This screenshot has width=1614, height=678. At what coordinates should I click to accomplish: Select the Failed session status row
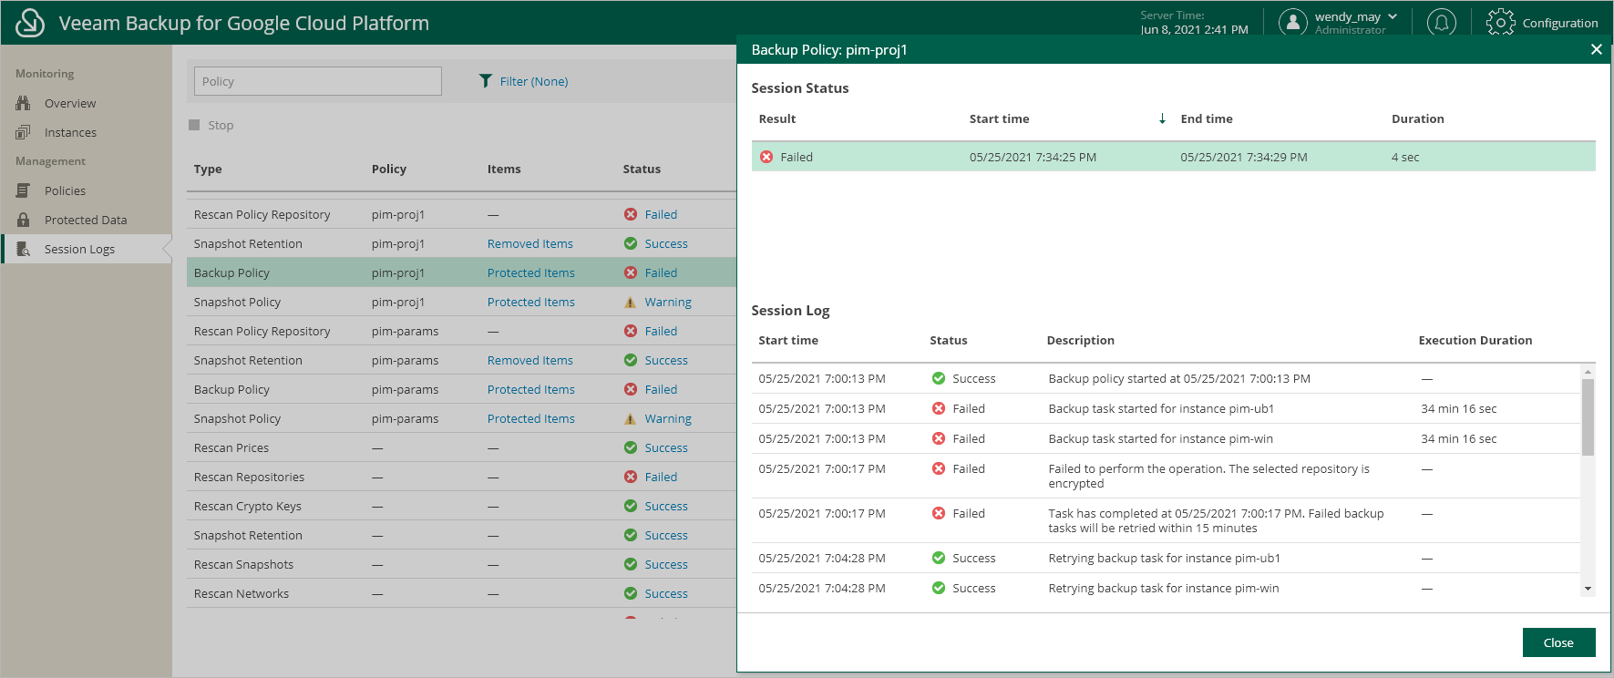1173,157
